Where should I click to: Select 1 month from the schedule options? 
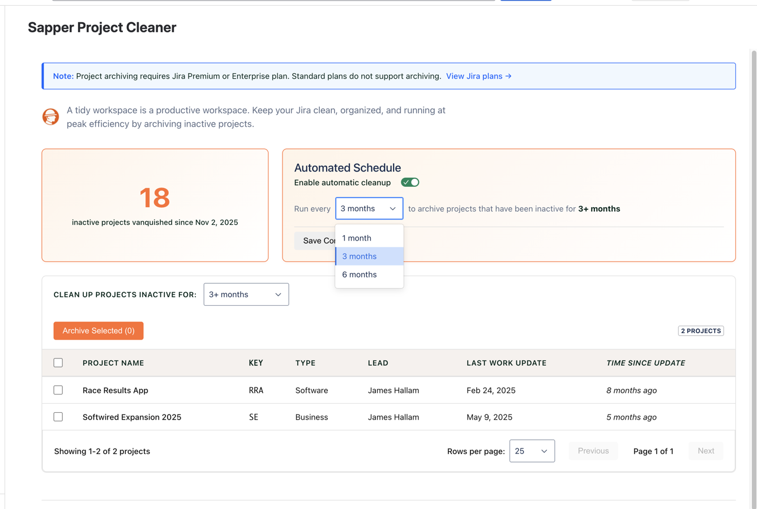357,238
